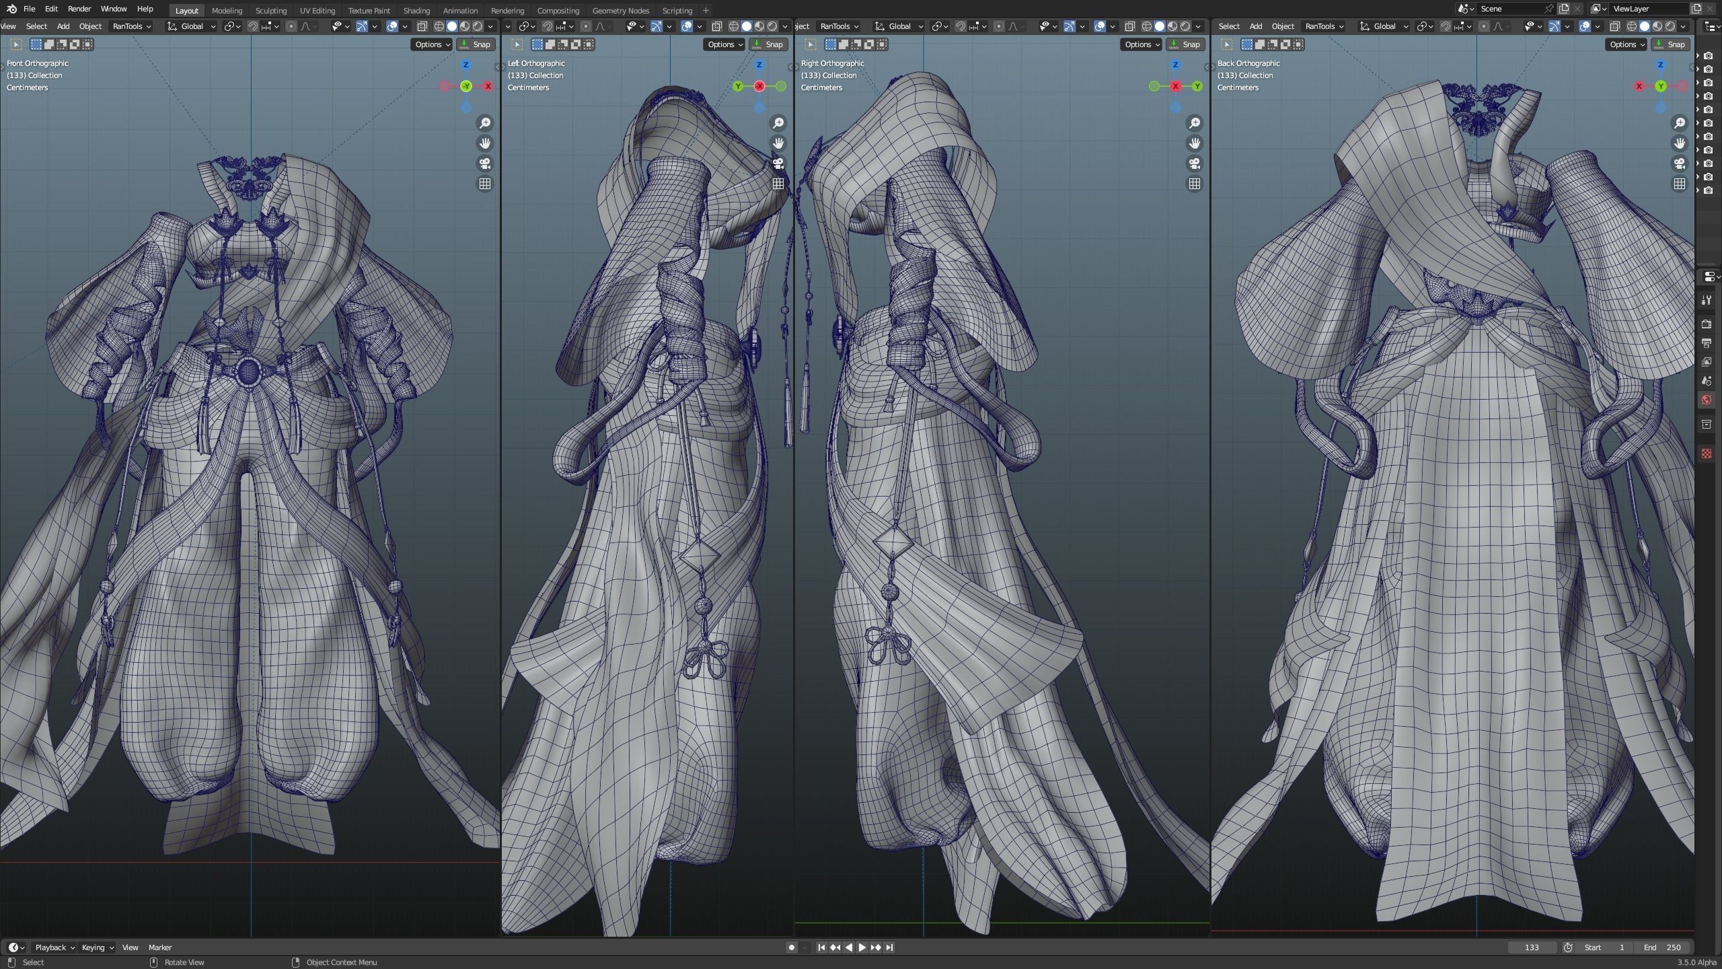Choose Extend selection mode in Front Orthographic viewport
Screen dimensions: 1722x969
49,44
